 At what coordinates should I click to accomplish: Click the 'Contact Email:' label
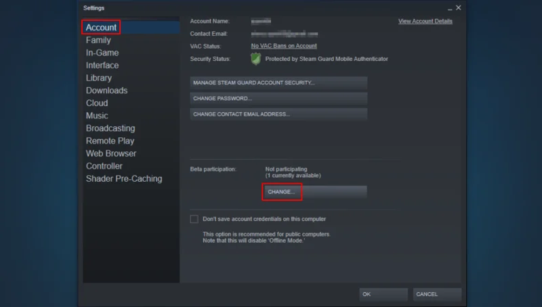(209, 34)
